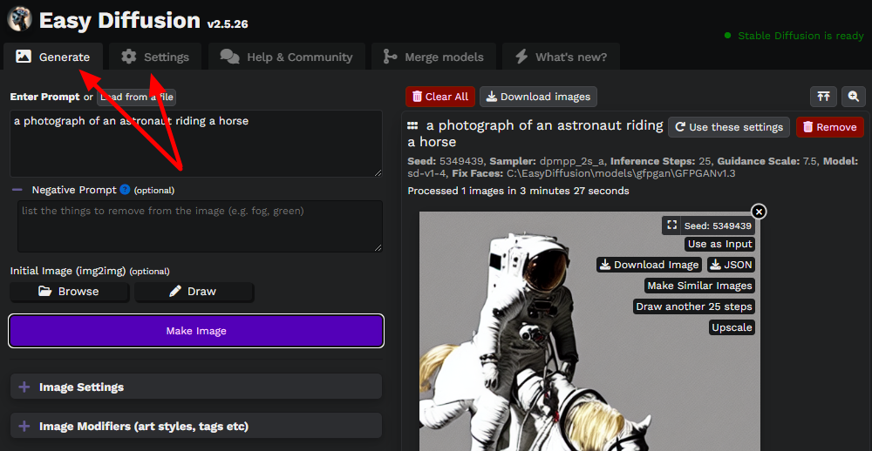Click the scroll-to-top arrows icon
This screenshot has width=872, height=451.
coord(823,97)
